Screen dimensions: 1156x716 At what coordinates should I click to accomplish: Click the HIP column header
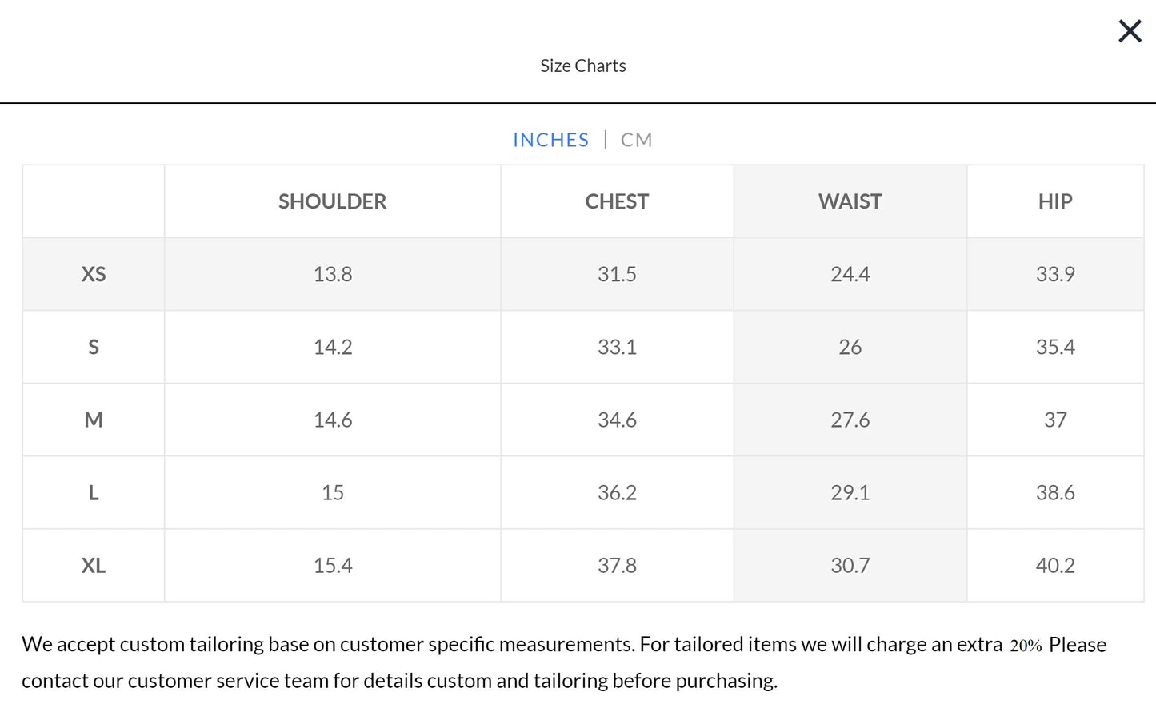point(1054,201)
